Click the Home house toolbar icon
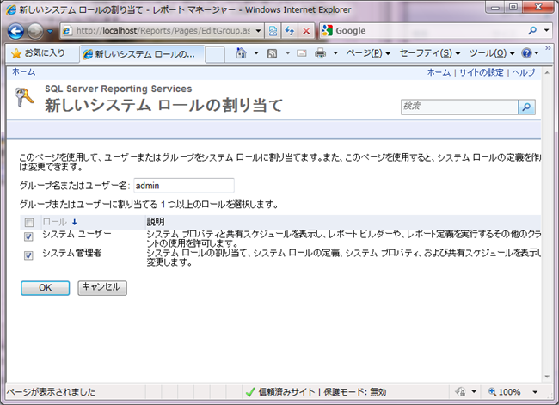 (x=241, y=53)
